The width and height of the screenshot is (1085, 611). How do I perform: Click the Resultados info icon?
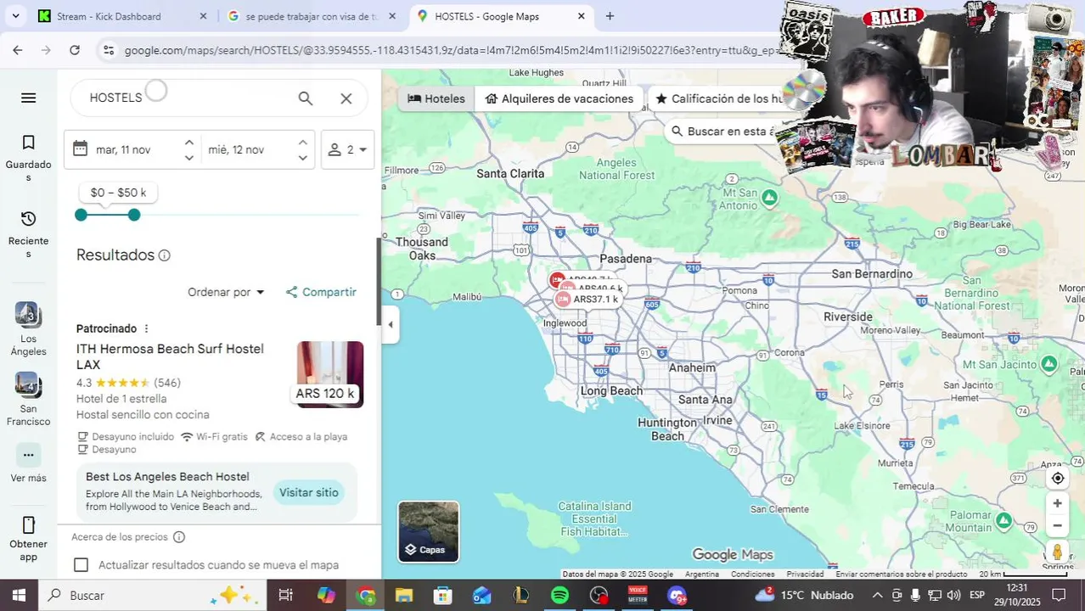click(165, 255)
